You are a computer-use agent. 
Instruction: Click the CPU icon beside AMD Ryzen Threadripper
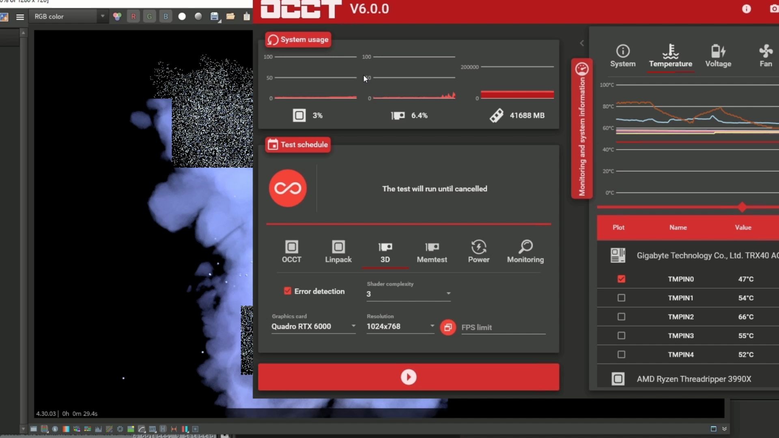click(618, 379)
